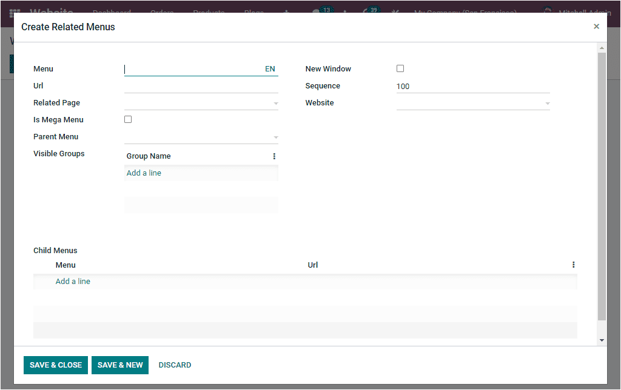Open the Products menu
Screen dimensions: 621x390
[x=209, y=13]
